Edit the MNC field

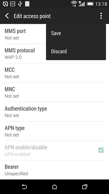[54, 92]
